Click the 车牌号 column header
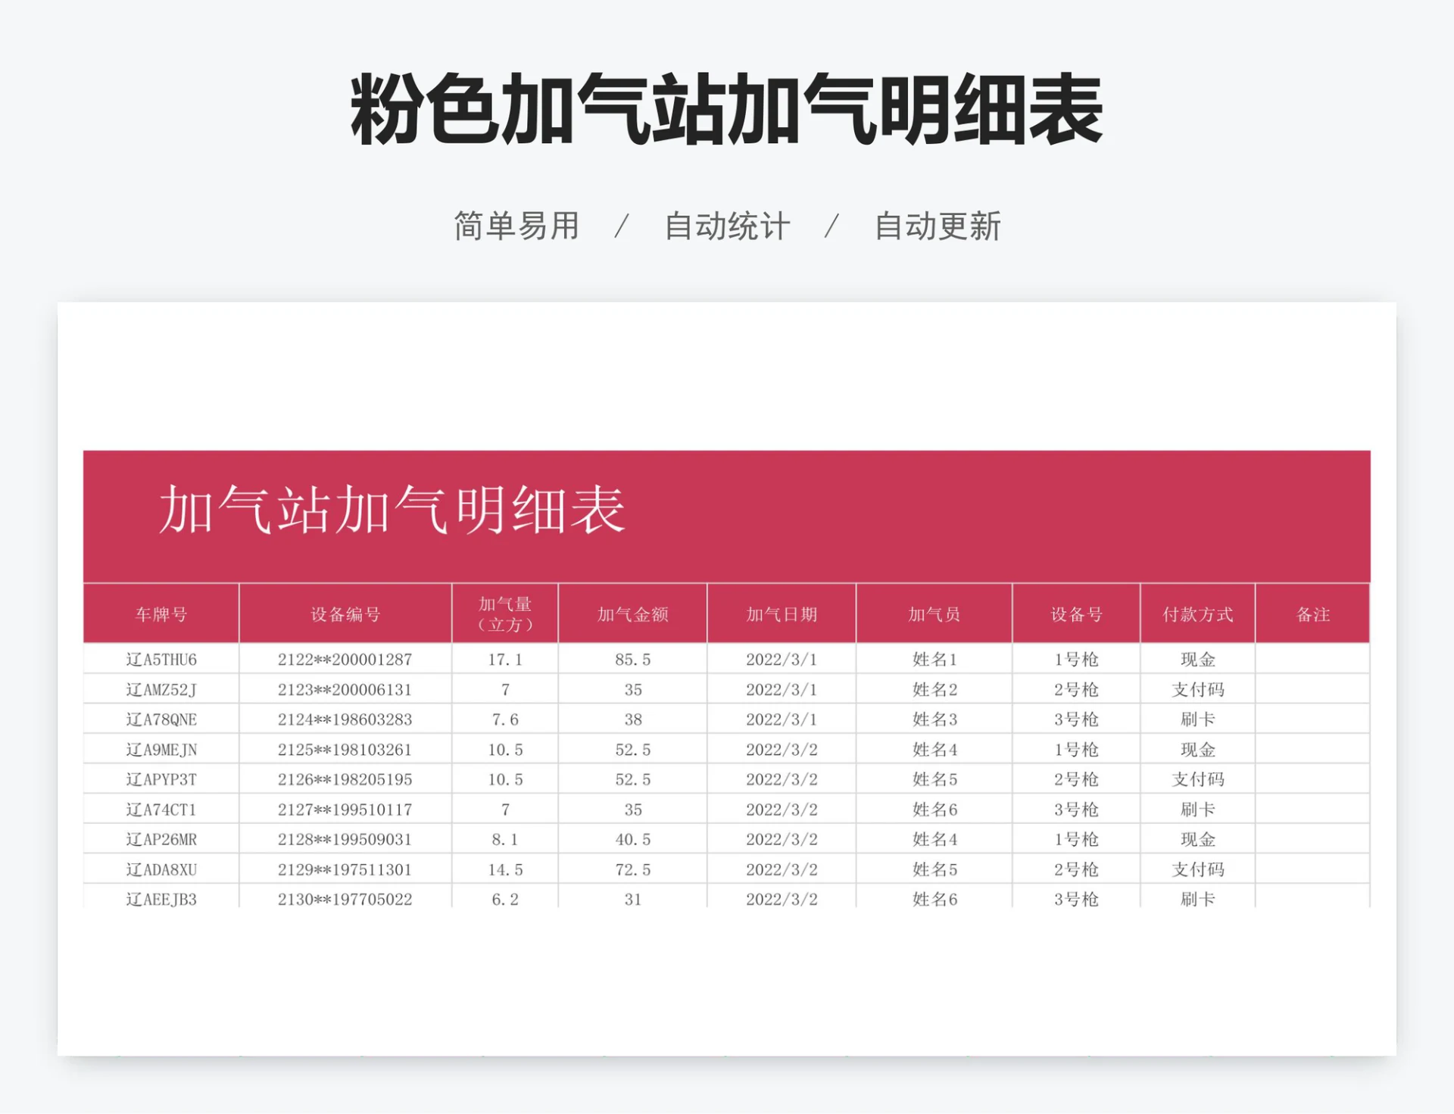Image resolution: width=1454 pixels, height=1114 pixels. (161, 615)
